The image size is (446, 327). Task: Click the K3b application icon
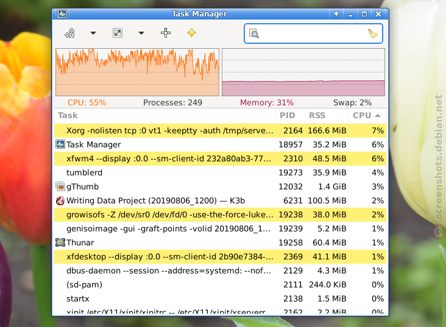click(x=60, y=200)
